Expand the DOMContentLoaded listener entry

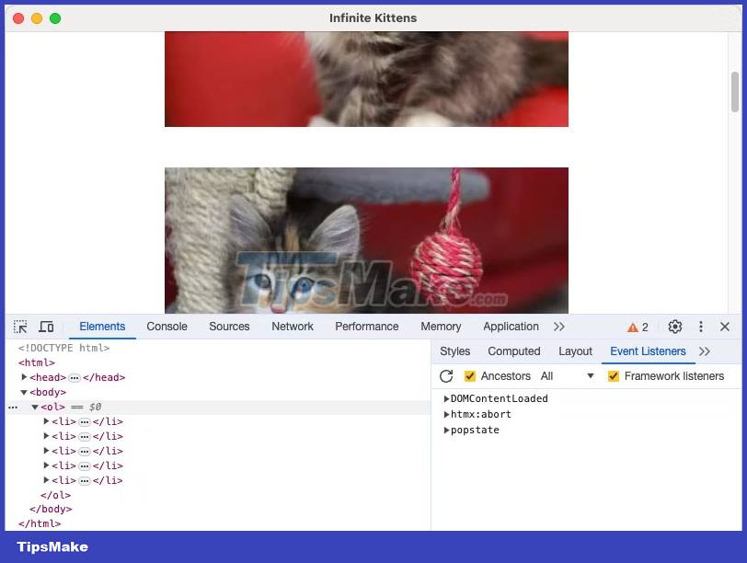447,398
